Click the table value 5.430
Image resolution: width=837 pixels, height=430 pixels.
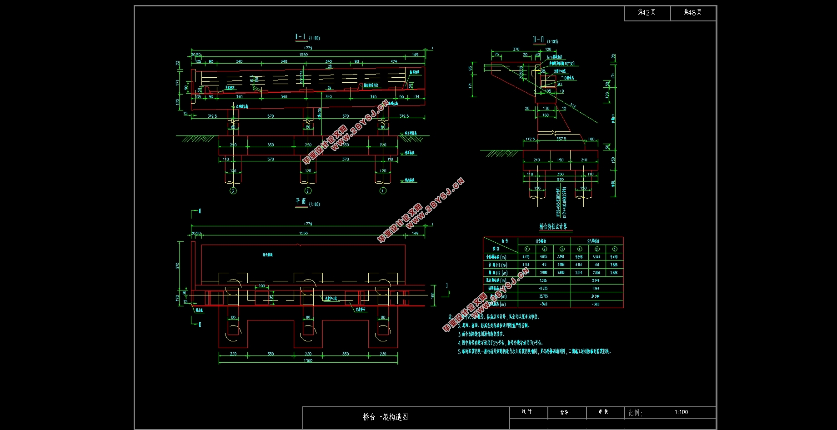click(614, 257)
